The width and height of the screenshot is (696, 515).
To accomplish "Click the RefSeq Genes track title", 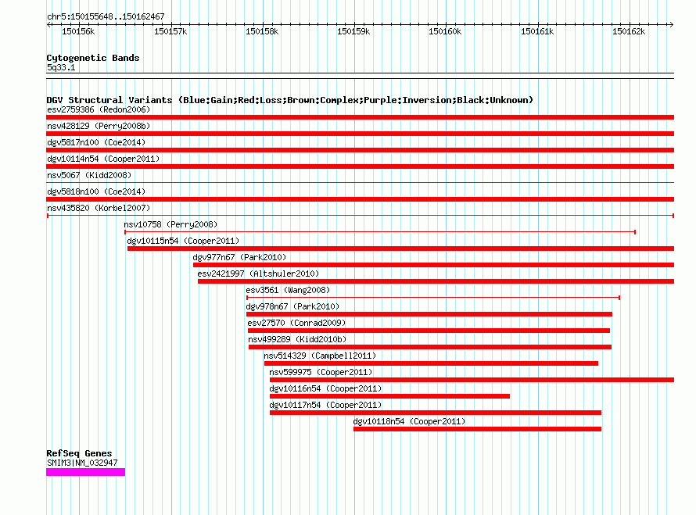I will 80,453.
